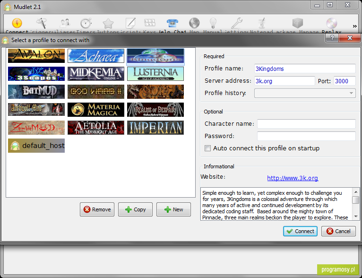Open the Package Manager box icon
Image resolution: width=362 pixels, height=278 pixels.
[297, 23]
